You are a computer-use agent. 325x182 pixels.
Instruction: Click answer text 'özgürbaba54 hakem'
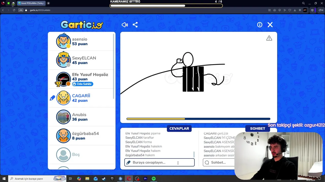[x=140, y=155]
